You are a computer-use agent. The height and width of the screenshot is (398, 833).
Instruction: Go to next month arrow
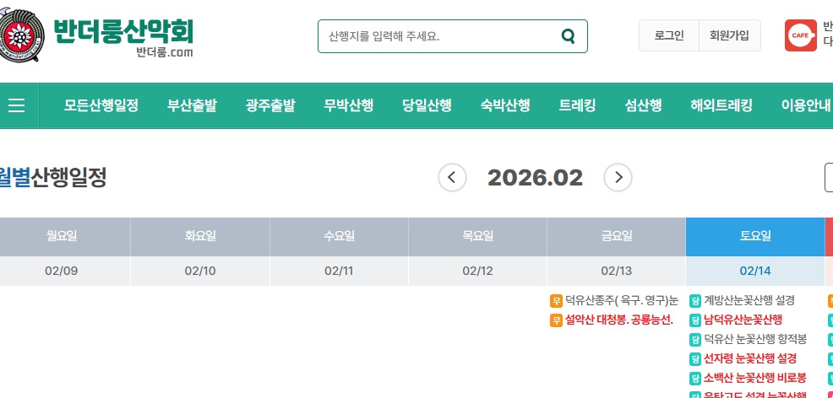tap(618, 177)
